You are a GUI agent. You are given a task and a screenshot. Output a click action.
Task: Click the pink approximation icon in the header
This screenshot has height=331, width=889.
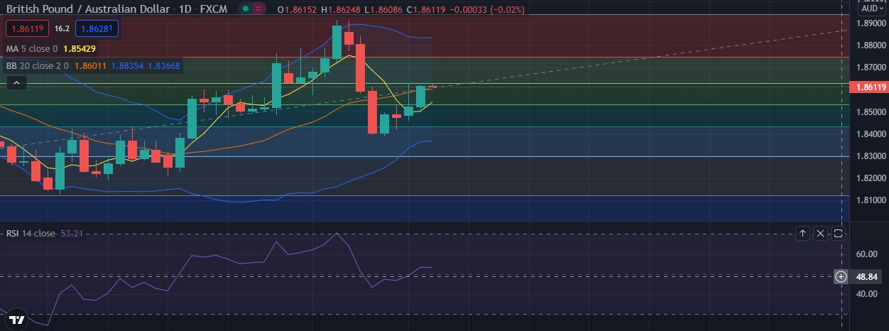click(259, 9)
